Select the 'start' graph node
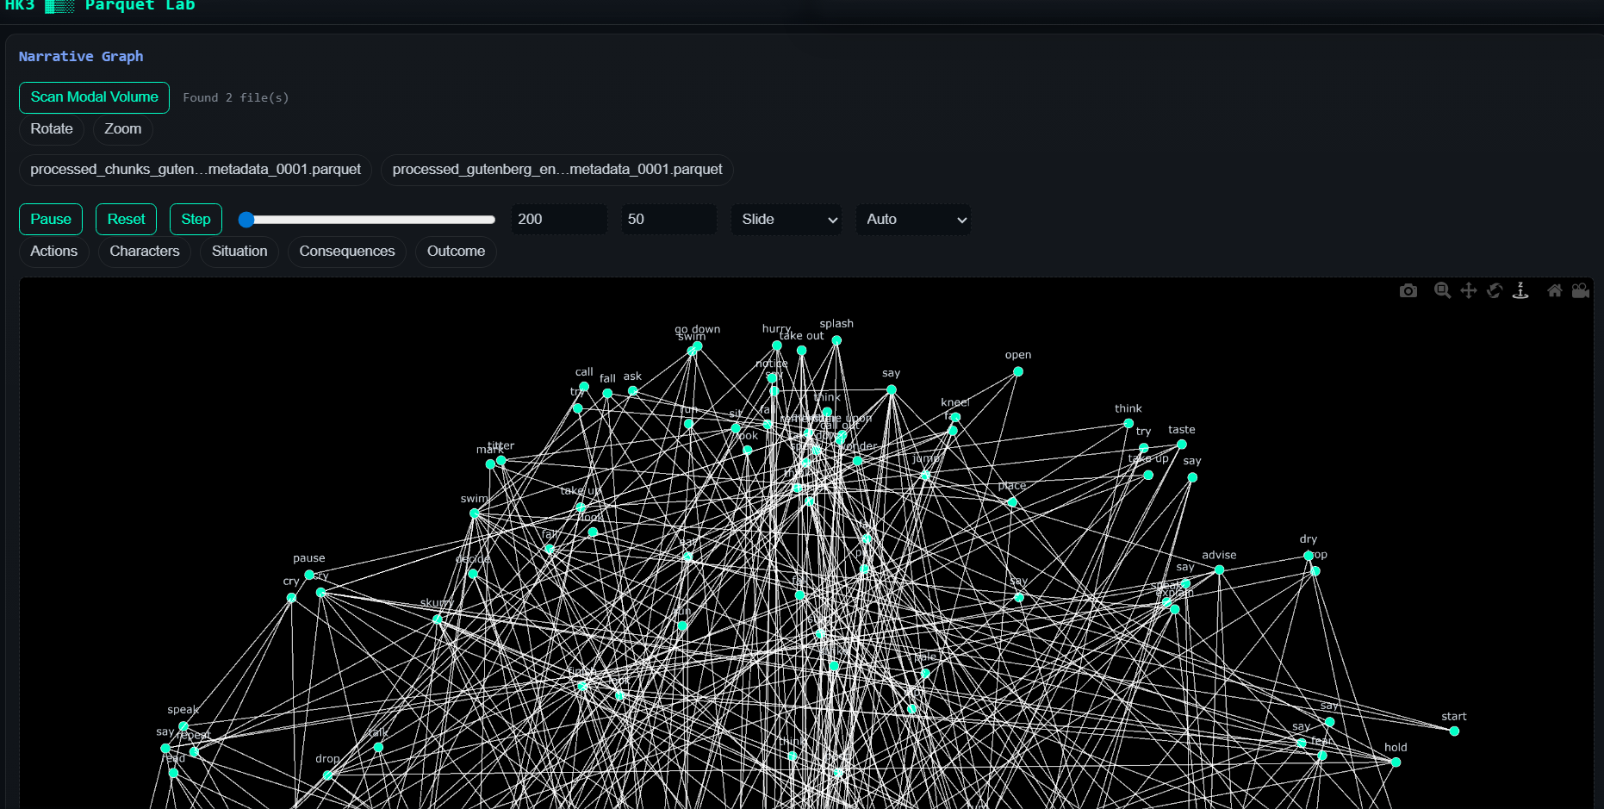Viewport: 1604px width, 809px height. click(1454, 731)
